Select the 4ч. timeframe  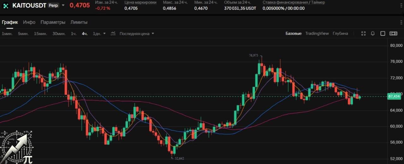85,33
